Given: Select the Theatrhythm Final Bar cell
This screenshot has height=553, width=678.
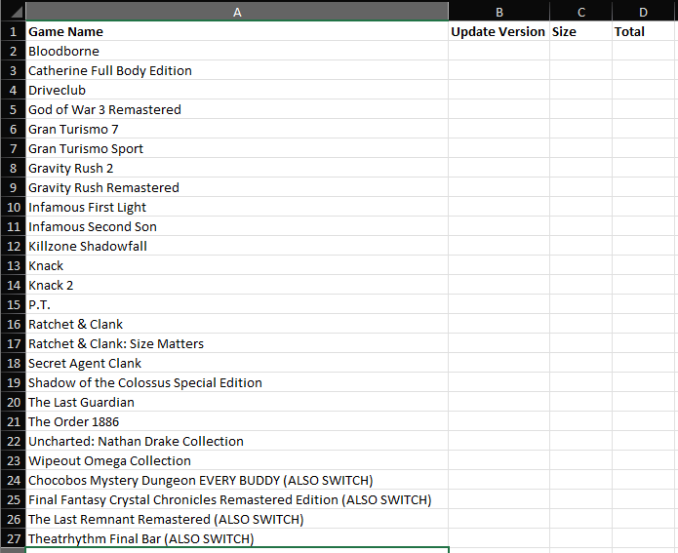Looking at the screenshot, I should point(237,538).
